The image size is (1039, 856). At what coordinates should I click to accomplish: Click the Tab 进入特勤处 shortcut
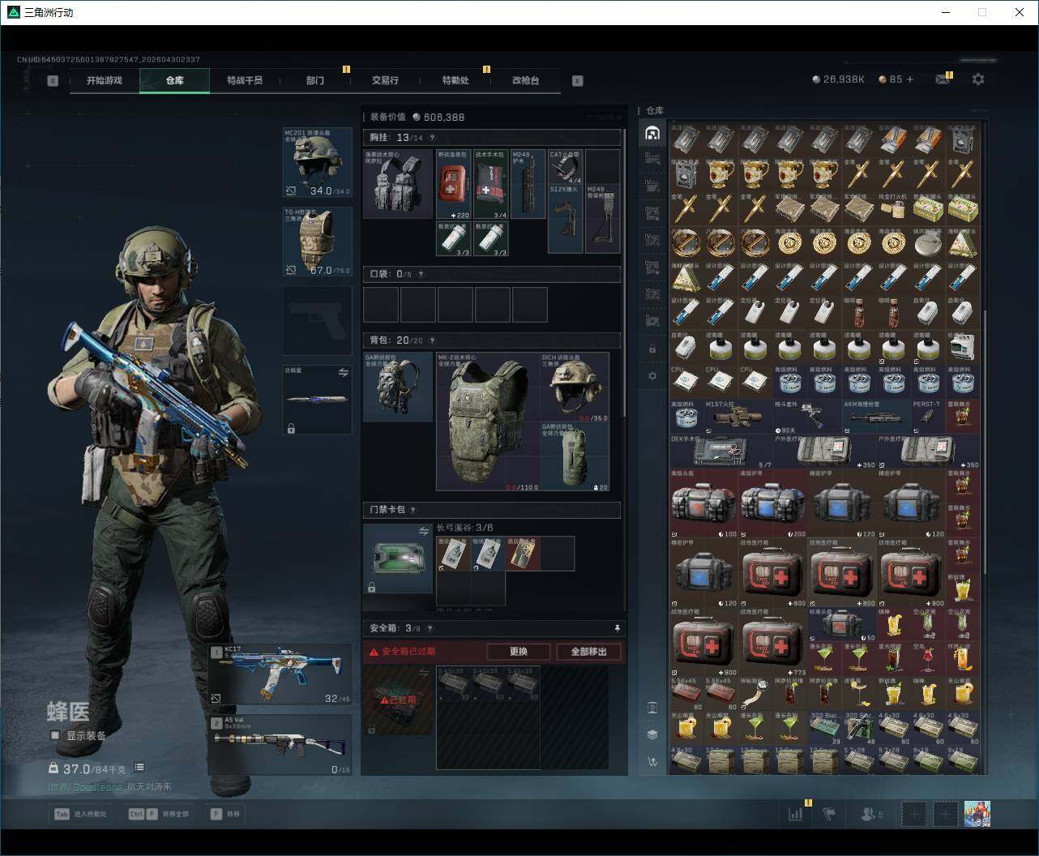pos(79,814)
